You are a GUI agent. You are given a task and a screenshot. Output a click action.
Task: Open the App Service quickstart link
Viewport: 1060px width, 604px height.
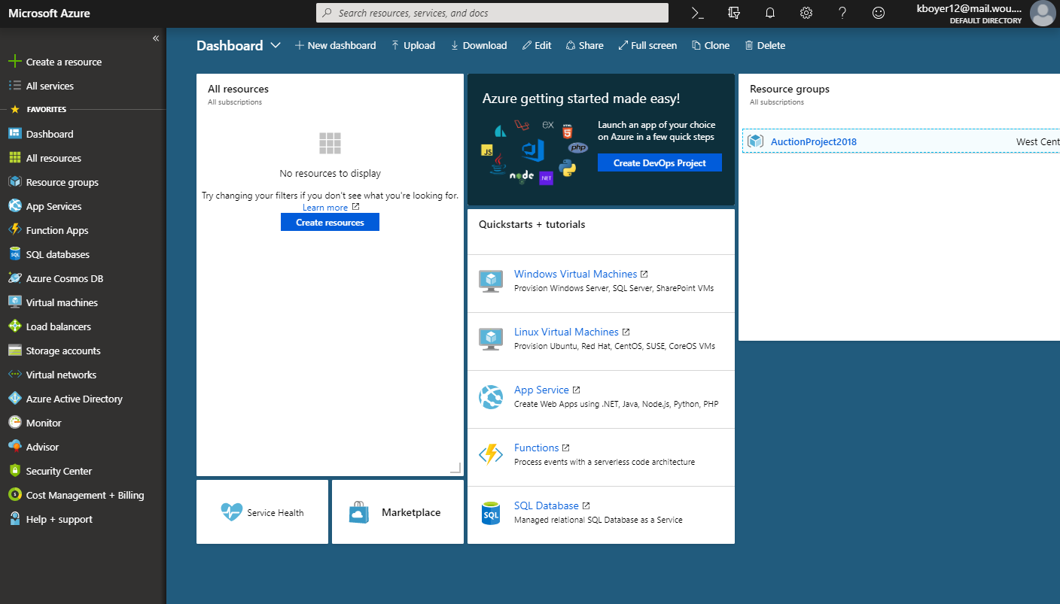click(541, 390)
